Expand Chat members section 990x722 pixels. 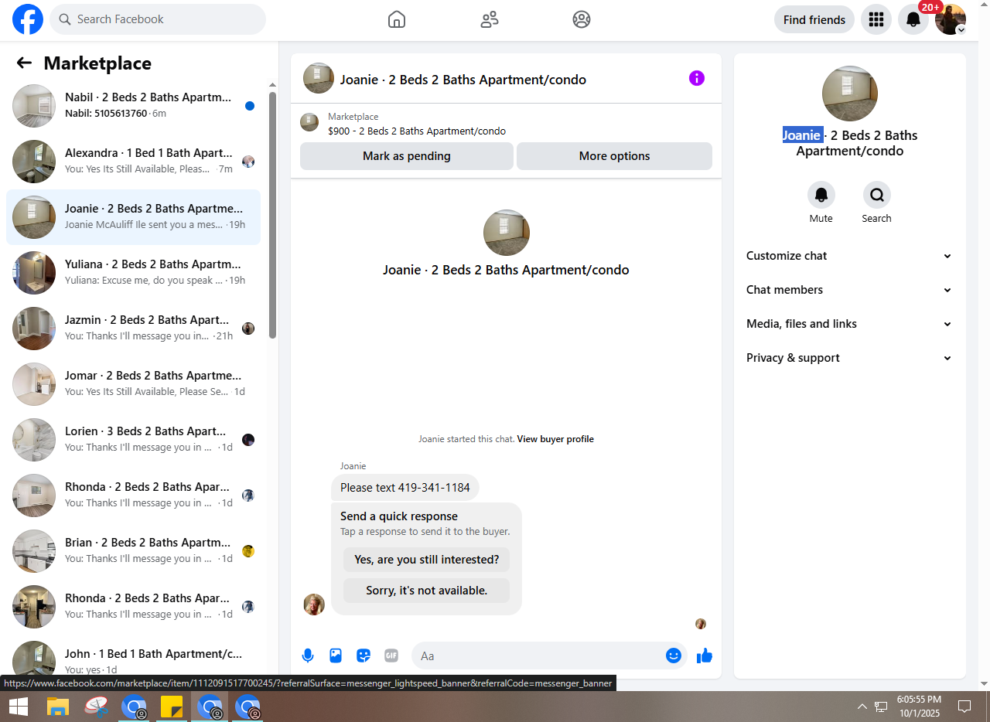pyautogui.click(x=850, y=290)
